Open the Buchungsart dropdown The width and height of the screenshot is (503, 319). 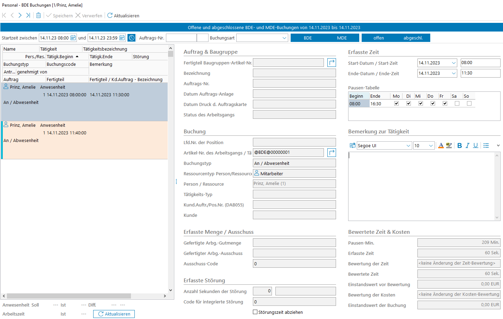coord(284,38)
